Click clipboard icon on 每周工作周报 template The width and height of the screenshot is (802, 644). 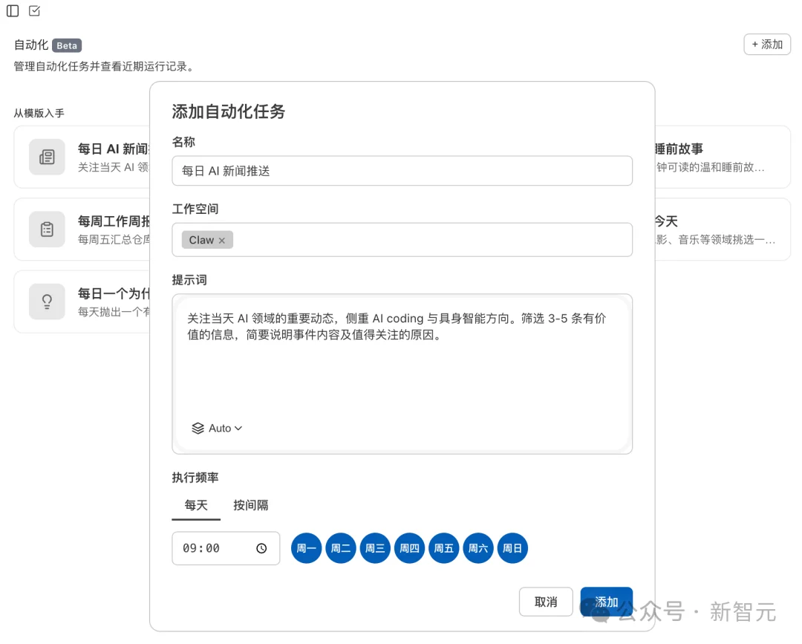click(x=47, y=229)
